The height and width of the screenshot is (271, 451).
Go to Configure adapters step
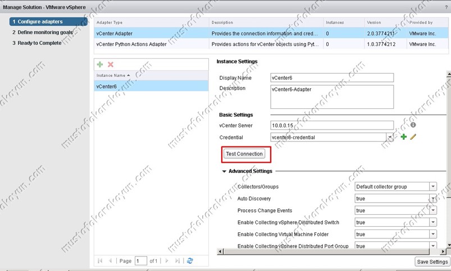pos(48,21)
